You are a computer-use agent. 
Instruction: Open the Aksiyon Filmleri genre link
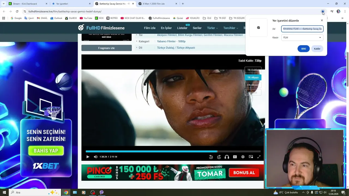(x=167, y=35)
